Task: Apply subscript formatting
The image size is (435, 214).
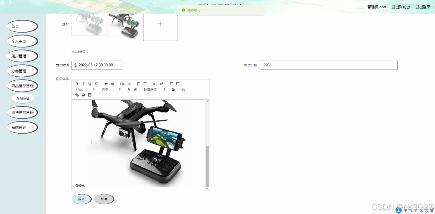Action: point(155,84)
